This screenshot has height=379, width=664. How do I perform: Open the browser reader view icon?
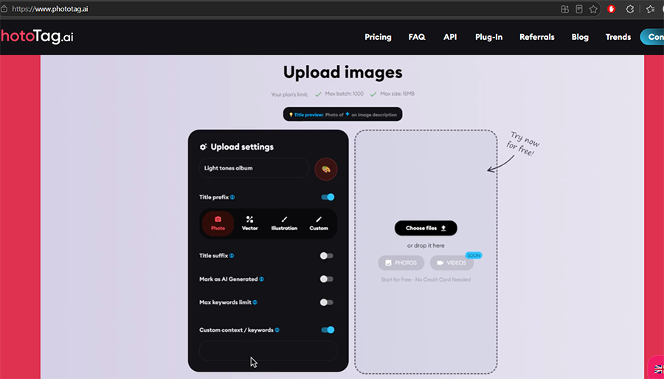click(x=579, y=10)
